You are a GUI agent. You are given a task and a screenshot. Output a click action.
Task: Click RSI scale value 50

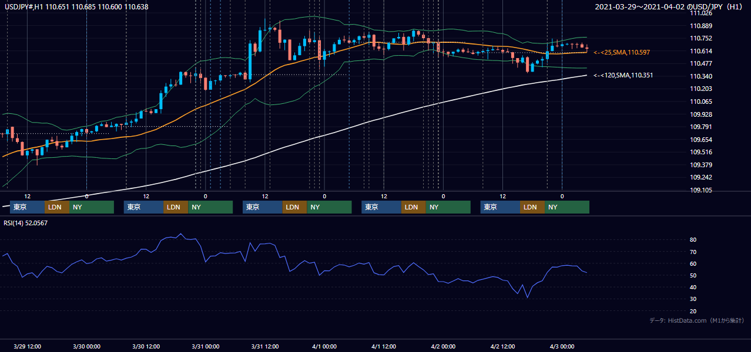693,275
